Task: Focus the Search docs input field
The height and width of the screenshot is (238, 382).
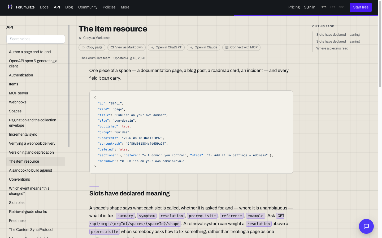Action: (x=36, y=39)
